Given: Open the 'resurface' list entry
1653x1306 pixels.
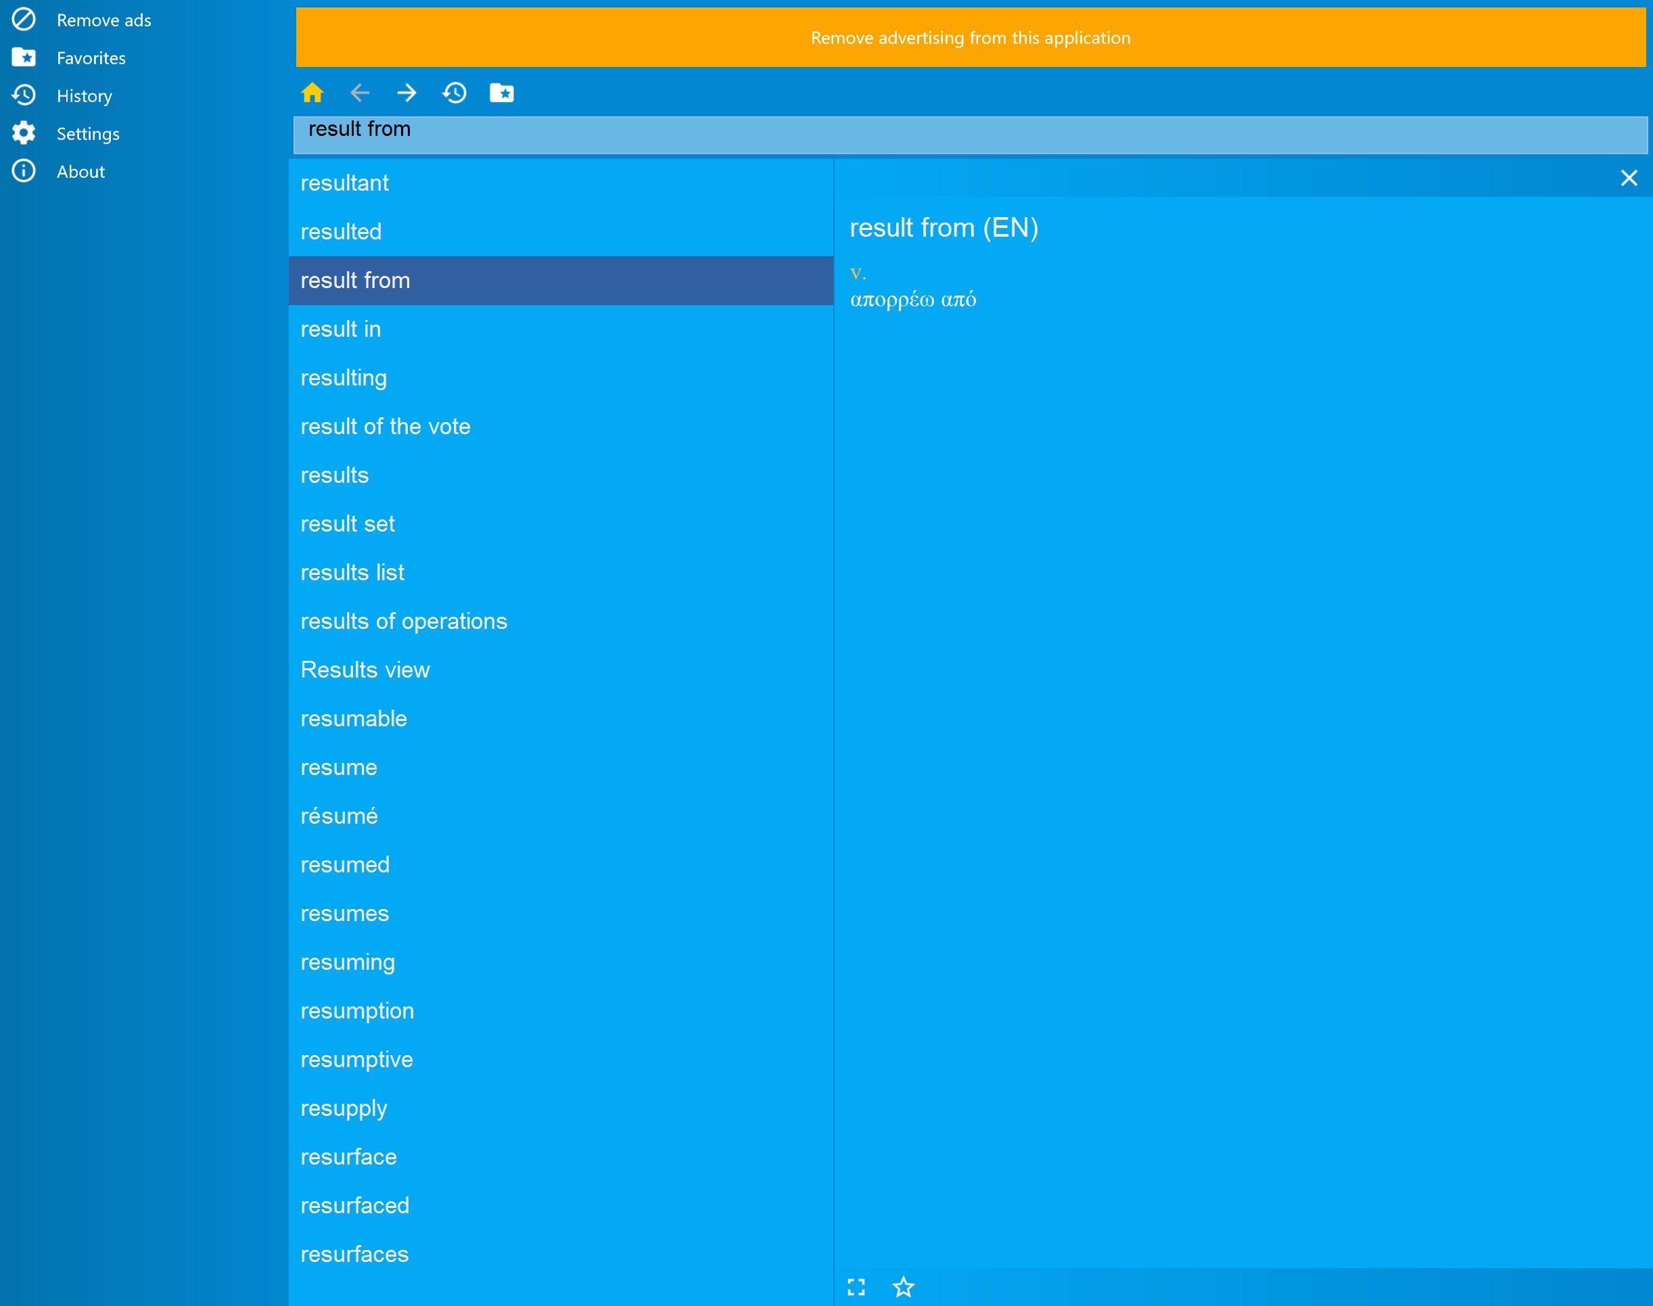Looking at the screenshot, I should pos(348,1156).
